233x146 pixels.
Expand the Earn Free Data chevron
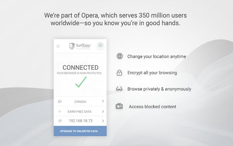103,112
